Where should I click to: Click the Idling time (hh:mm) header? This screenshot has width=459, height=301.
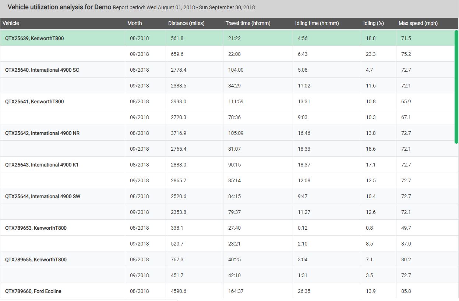pyautogui.click(x=317, y=23)
